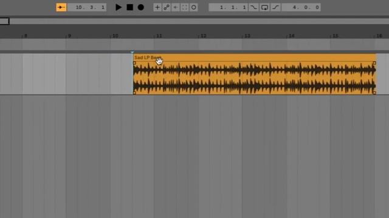Image resolution: width=389 pixels, height=218 pixels.
Task: Click the loop length field 4. 0. 0
Action: tap(301, 7)
